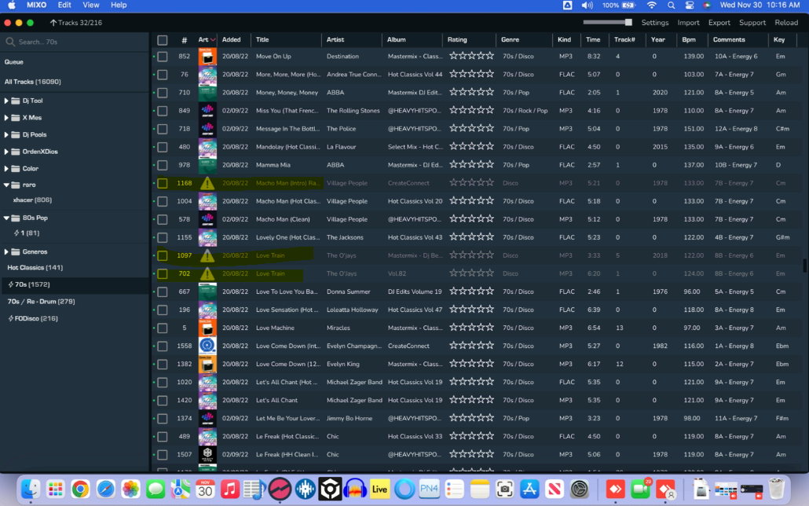Viewport: 809px width, 506px height.
Task: Expand the Generos folder
Action: tap(6, 251)
